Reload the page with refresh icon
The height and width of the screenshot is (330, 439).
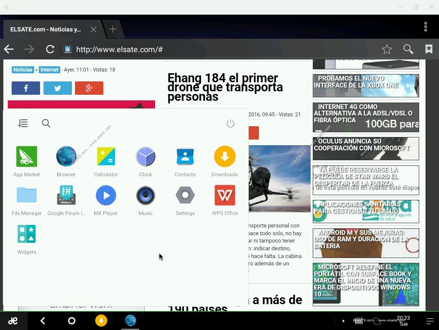click(50, 49)
